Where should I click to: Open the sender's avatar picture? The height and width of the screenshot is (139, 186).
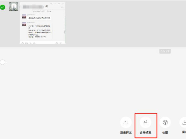point(14,7)
